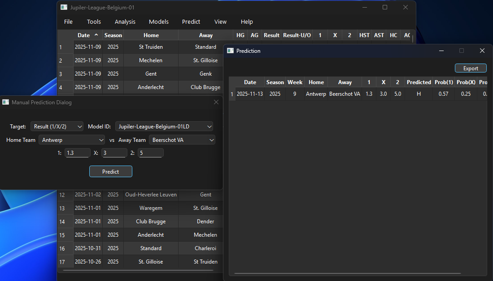Open the Home Team dropdown Antwerp

[x=72, y=140]
